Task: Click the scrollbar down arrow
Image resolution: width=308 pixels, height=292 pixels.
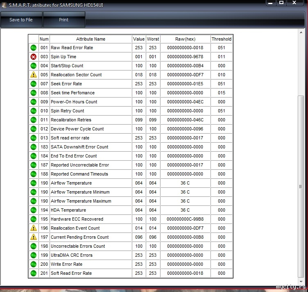Action: [x=301, y=282]
